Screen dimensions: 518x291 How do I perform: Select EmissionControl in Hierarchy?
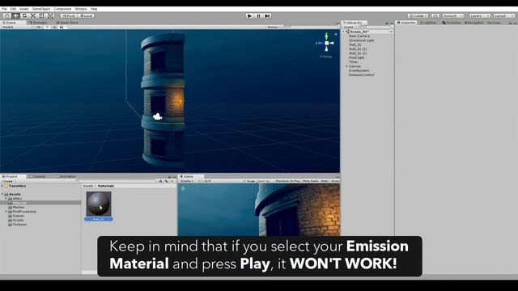362,75
